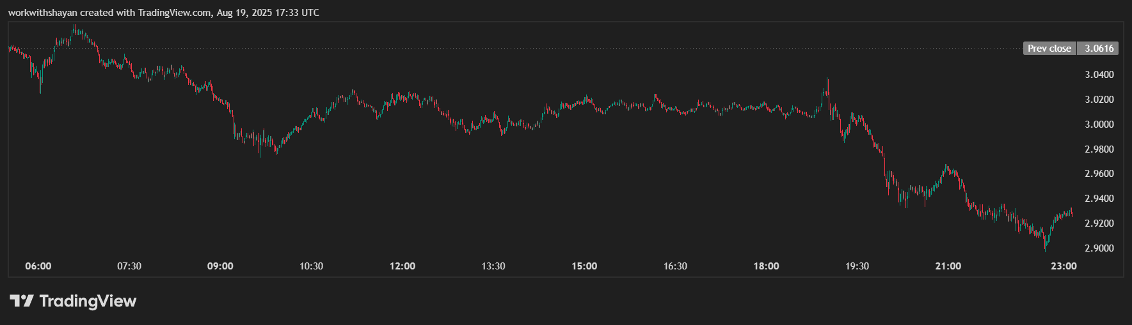Image resolution: width=1132 pixels, height=325 pixels.
Task: Click the 3.0000 price axis label
Action: [1099, 125]
